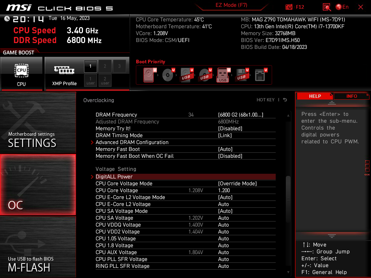Edit CPU SA Voltage Auto value
The image size is (371, 278).
(223, 218)
